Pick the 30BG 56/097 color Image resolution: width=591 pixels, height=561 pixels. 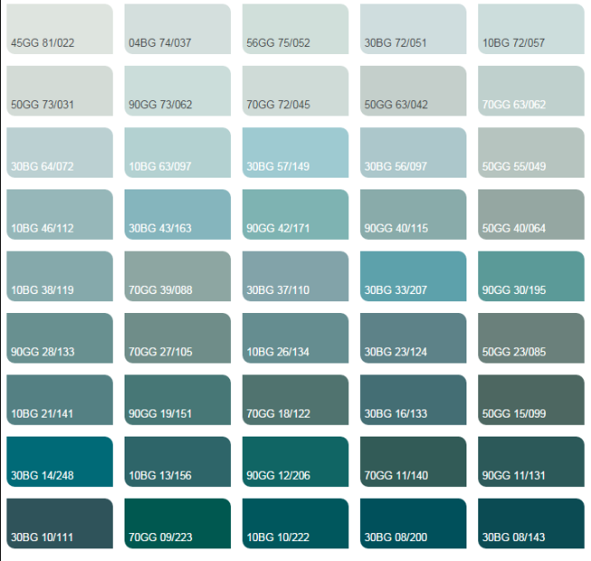[x=413, y=152]
